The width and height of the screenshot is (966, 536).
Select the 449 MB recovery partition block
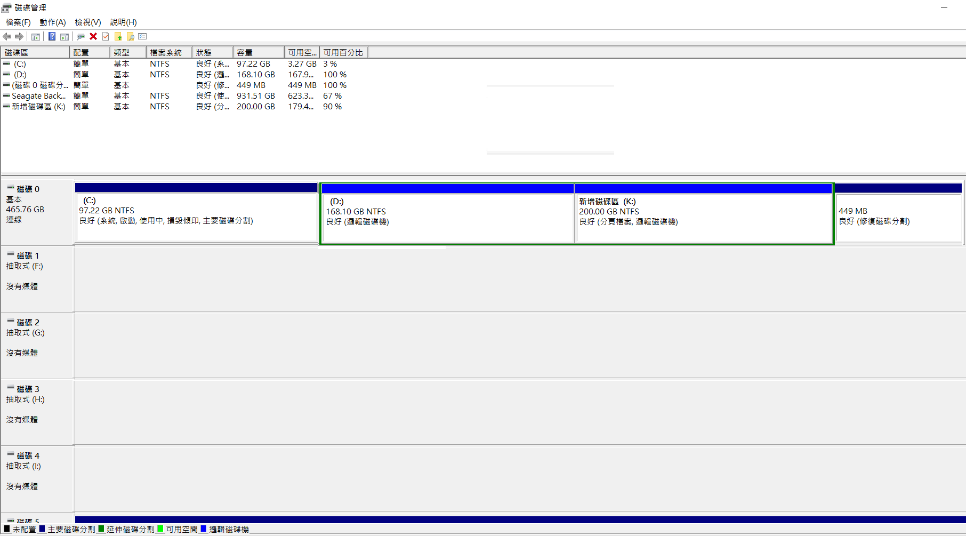coord(898,213)
